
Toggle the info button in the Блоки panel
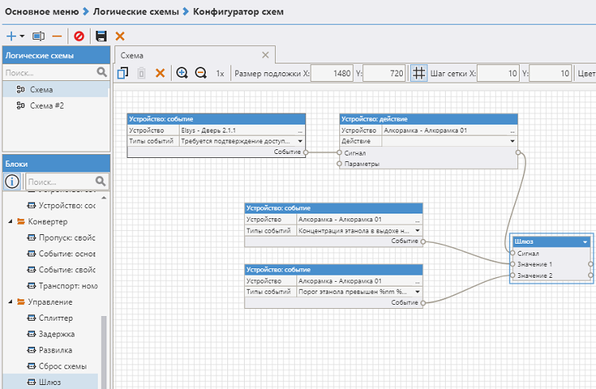click(x=12, y=182)
